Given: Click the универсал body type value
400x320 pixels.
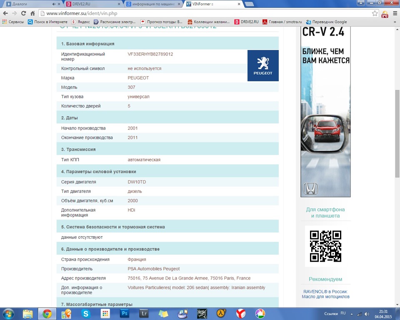Looking at the screenshot, I should (138, 97).
